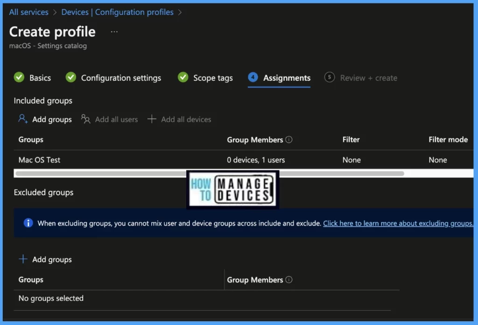
Task: Click the Included groups heading
Action: coord(43,101)
